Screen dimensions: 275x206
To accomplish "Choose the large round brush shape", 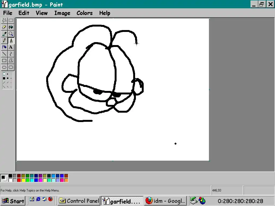I will (x=4, y=74).
